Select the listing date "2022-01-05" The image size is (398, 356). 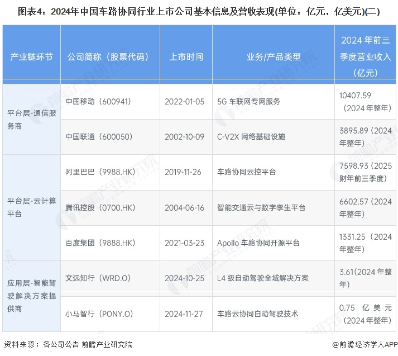[x=185, y=102]
